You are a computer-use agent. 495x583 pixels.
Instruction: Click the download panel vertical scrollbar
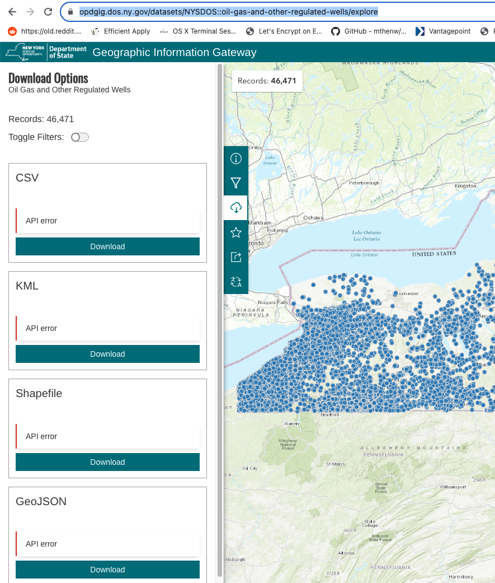220,320
